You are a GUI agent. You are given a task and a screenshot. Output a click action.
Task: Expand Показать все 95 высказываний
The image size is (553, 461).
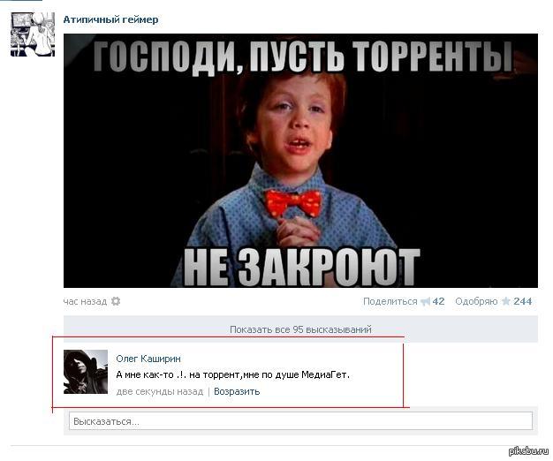point(300,329)
